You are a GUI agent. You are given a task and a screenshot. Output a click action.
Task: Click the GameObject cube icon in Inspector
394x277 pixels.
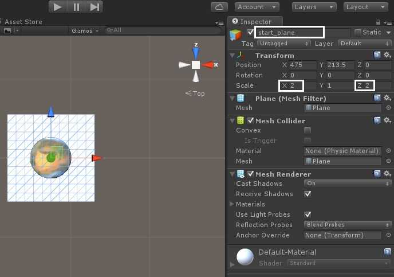pyautogui.click(x=235, y=35)
